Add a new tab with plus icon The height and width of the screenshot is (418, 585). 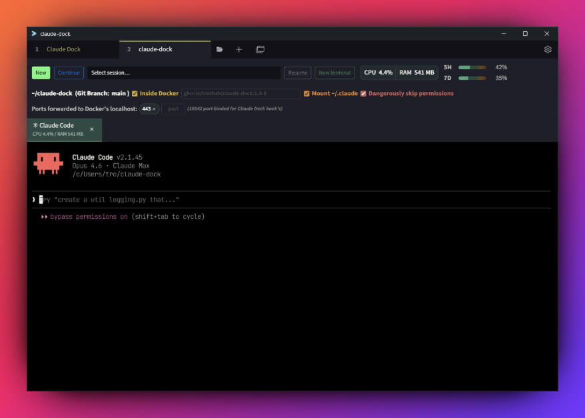[239, 49]
